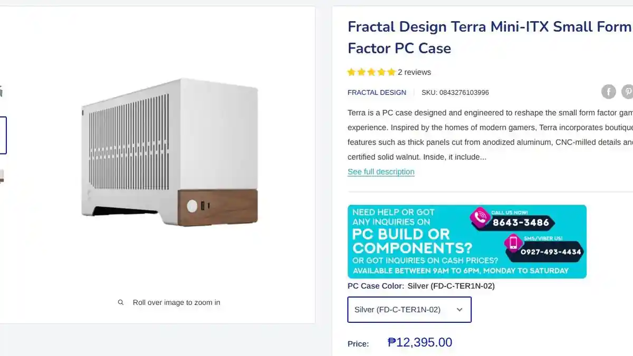Select the blue-outlined product thumbnail

coord(3,136)
